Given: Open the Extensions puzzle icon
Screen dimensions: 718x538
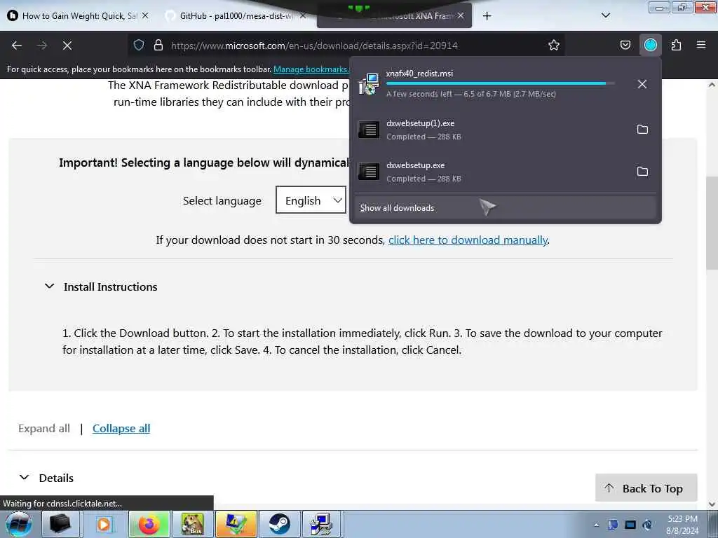Looking at the screenshot, I should click(x=676, y=46).
